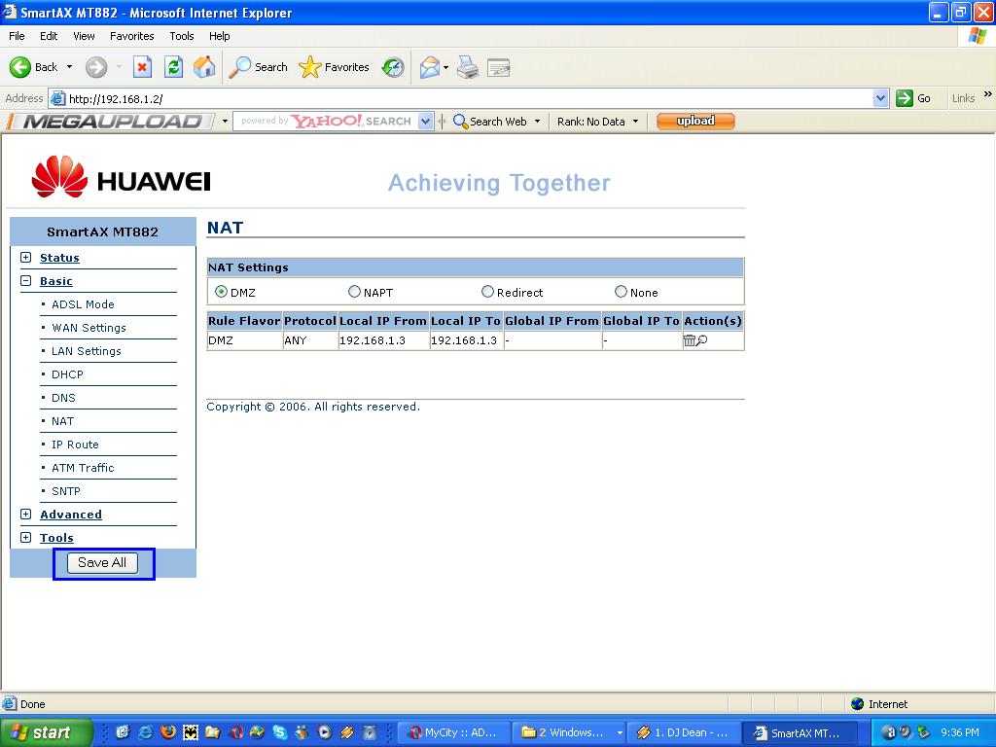
Task: Open the History clock icon
Action: click(x=393, y=67)
